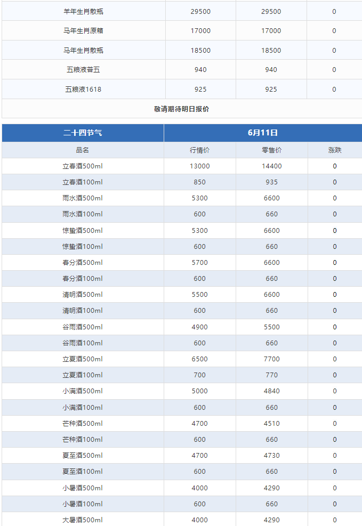Image resolution: width=362 pixels, height=526 pixels.
Task: Click 立夏酒100ml retail price 770
Action: click(x=272, y=375)
